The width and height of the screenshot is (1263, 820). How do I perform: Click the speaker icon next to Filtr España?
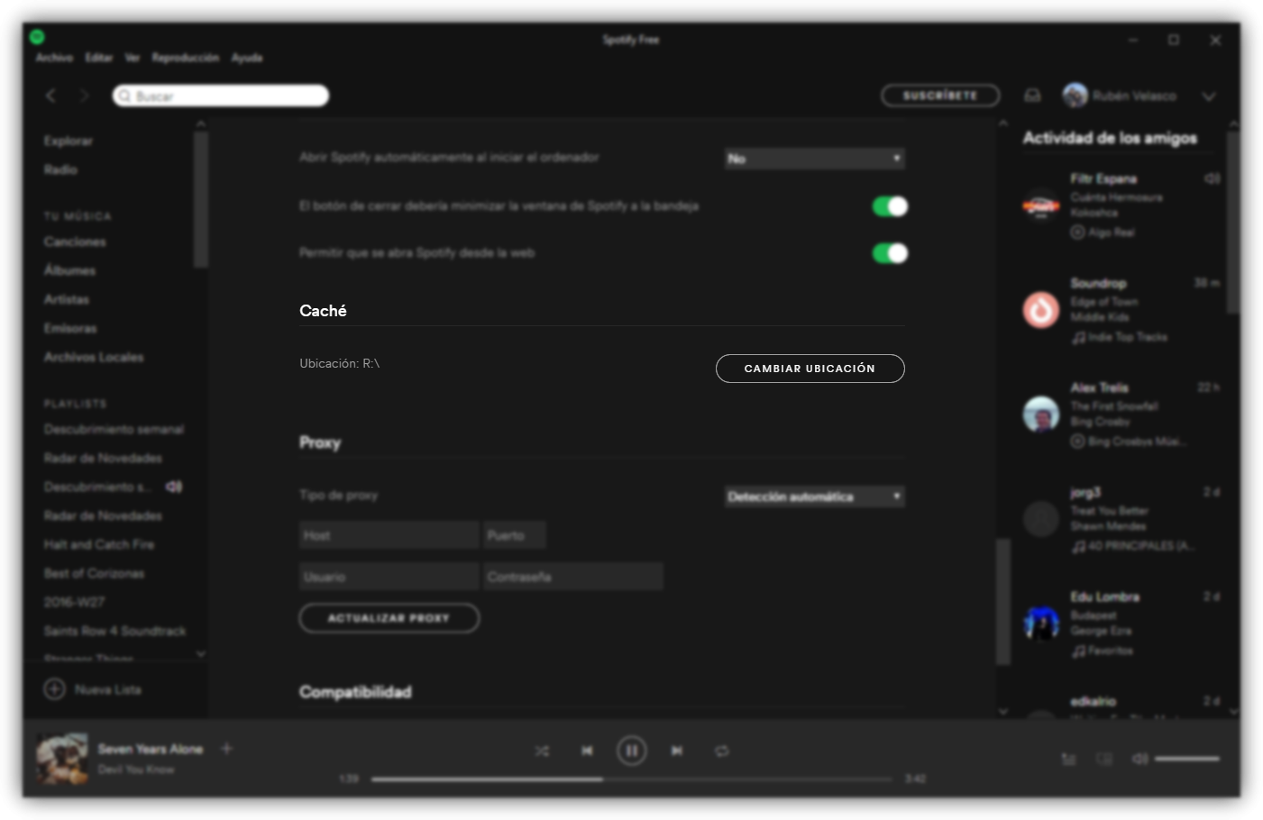[1212, 178]
